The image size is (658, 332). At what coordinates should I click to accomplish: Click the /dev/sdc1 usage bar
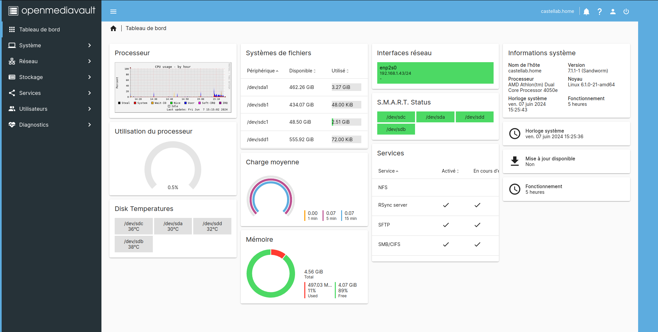[x=346, y=122]
